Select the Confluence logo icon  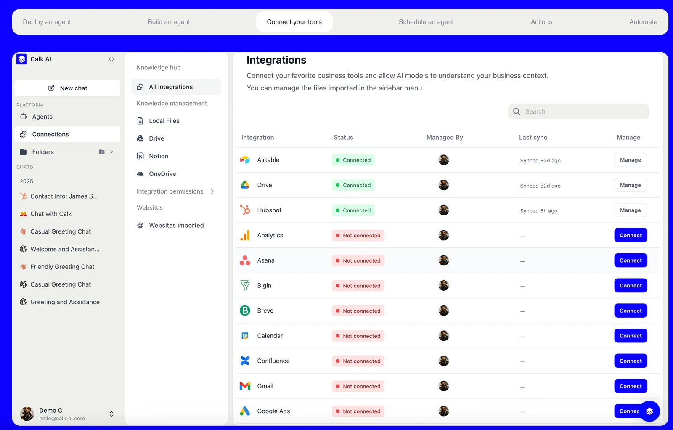click(245, 361)
